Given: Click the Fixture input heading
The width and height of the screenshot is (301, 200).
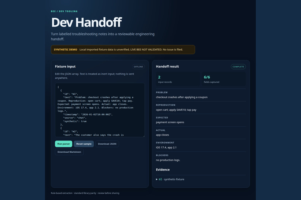Looking at the screenshot, I should pyautogui.click(x=65, y=66).
